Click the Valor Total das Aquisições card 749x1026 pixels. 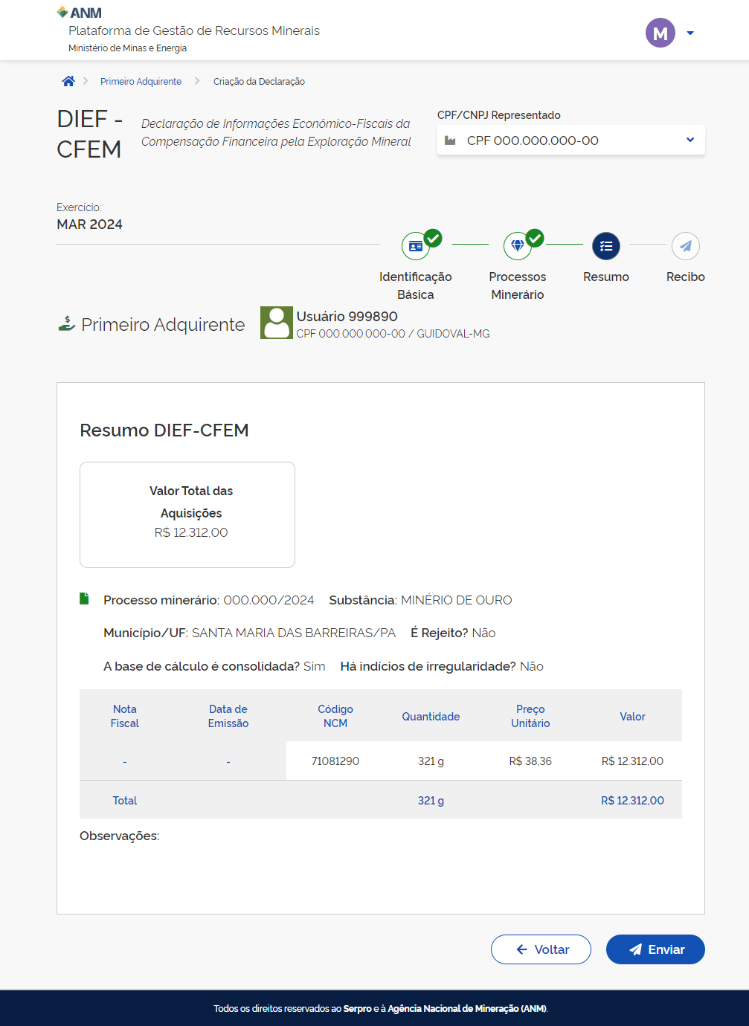(187, 514)
